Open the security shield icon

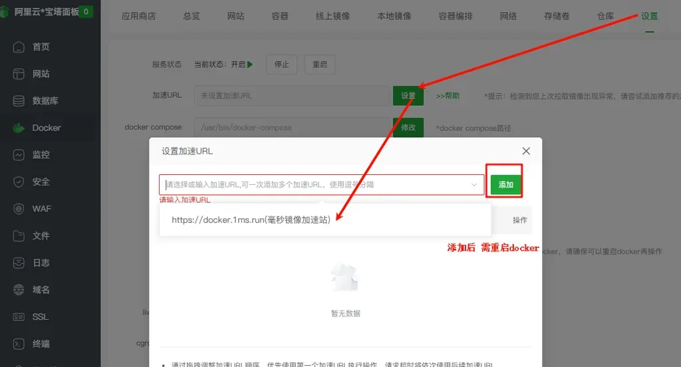19,182
